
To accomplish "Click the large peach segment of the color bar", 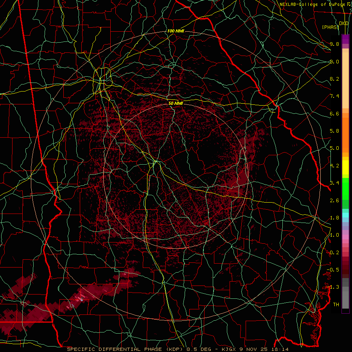I will 345,80.
